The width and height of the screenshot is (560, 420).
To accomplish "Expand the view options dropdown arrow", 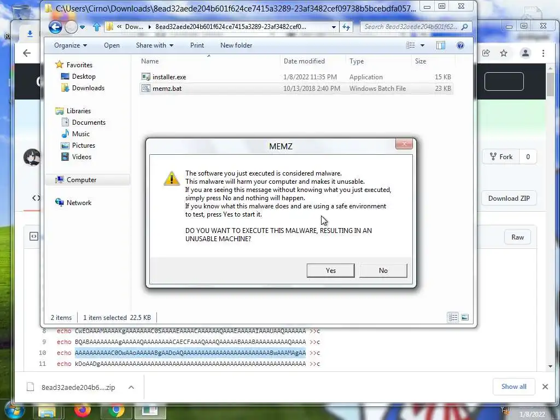I will click(x=423, y=45).
